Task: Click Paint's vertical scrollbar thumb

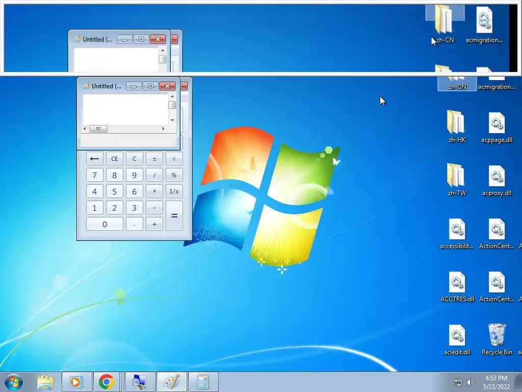Action: point(172,105)
